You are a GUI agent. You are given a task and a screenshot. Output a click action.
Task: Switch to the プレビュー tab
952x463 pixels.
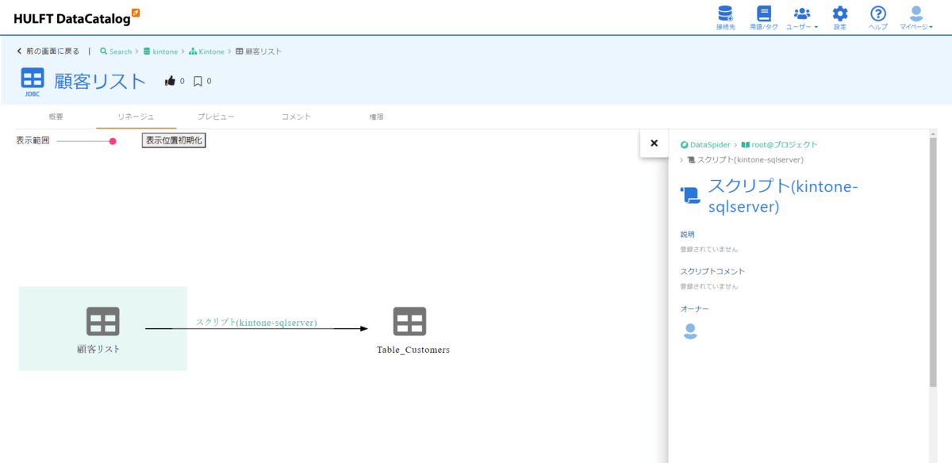click(x=216, y=117)
